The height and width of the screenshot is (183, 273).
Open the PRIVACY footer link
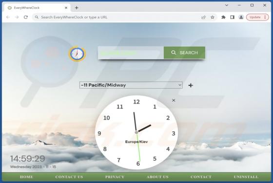(x=115, y=177)
